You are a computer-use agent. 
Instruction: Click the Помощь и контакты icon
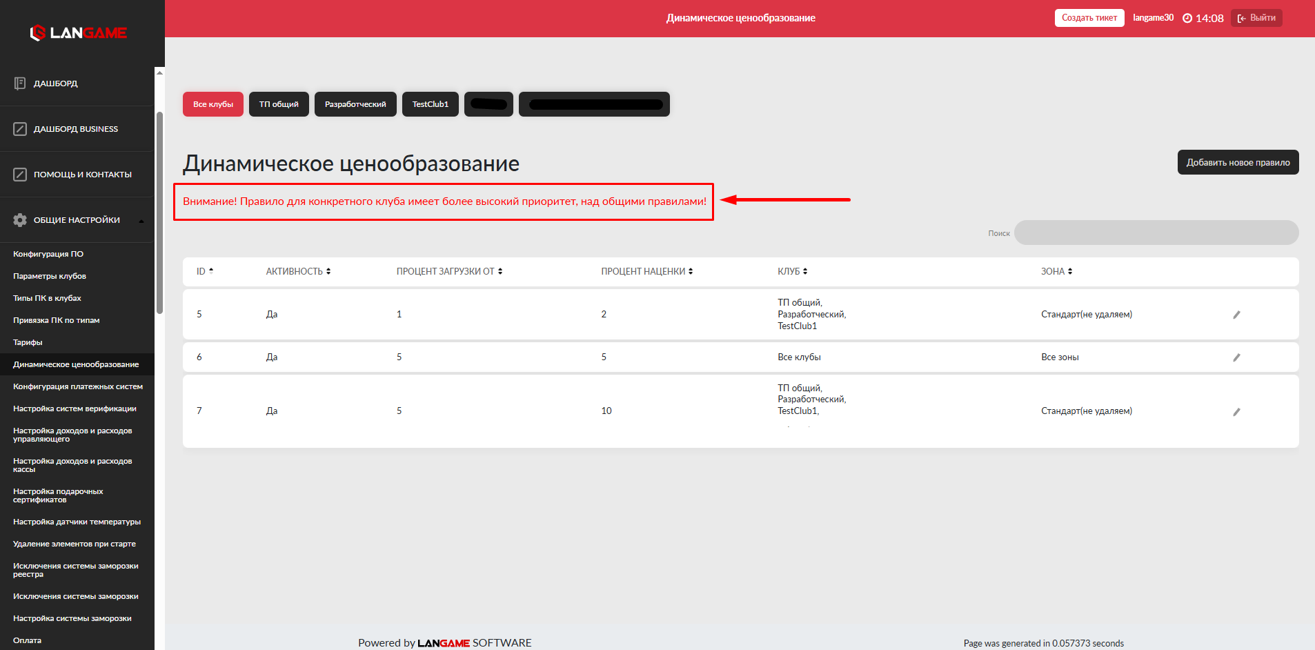point(20,175)
